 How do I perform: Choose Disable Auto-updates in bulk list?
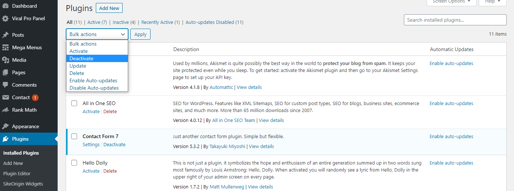click(x=97, y=88)
